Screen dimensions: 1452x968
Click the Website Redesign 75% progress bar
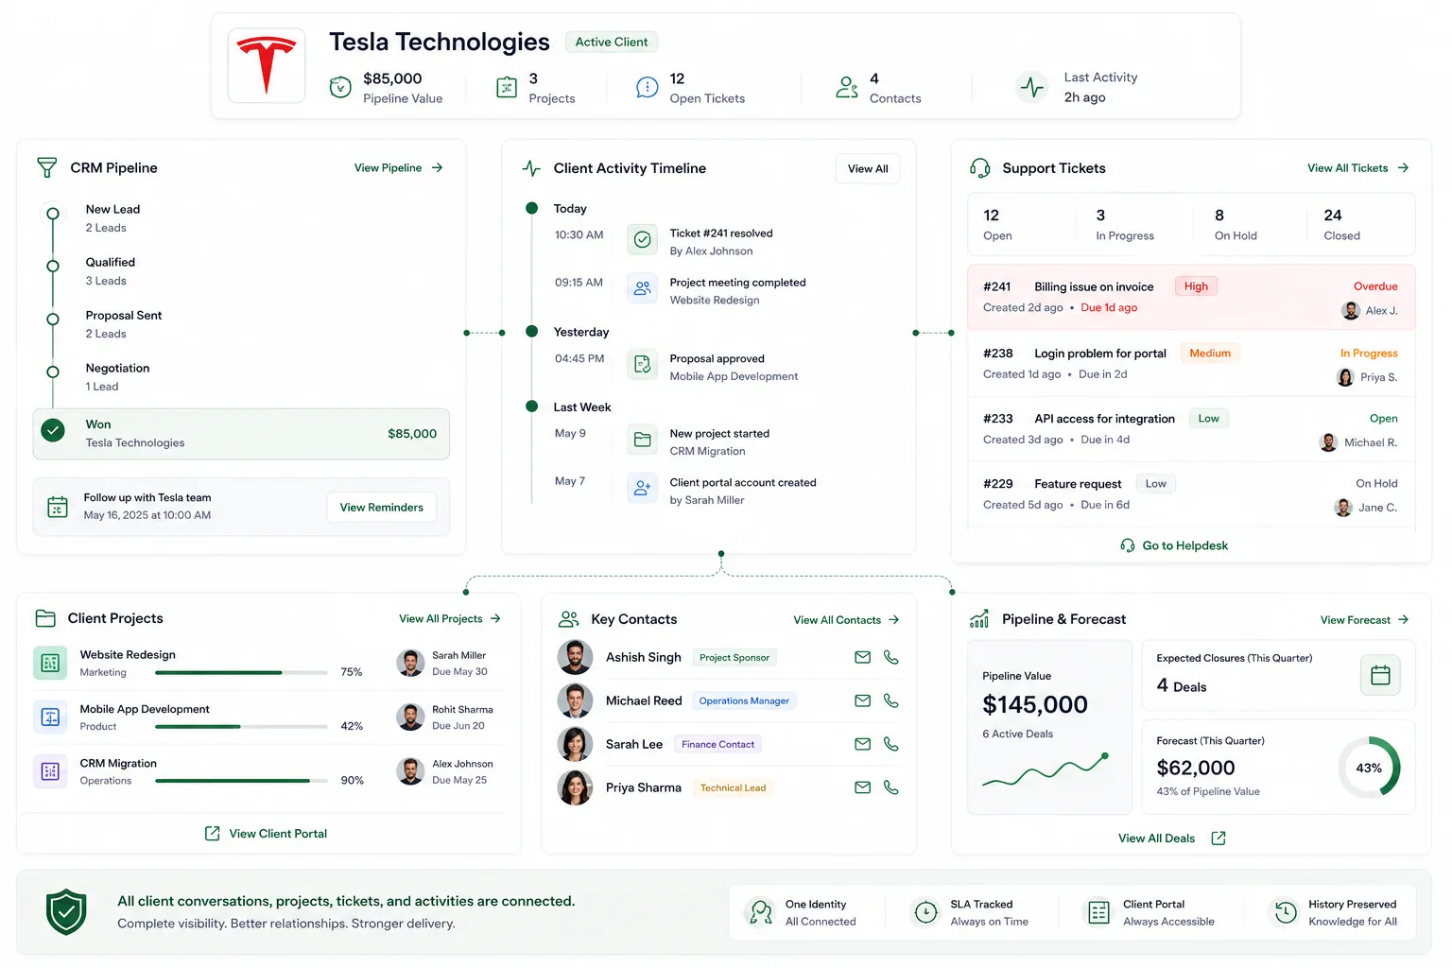(242, 672)
